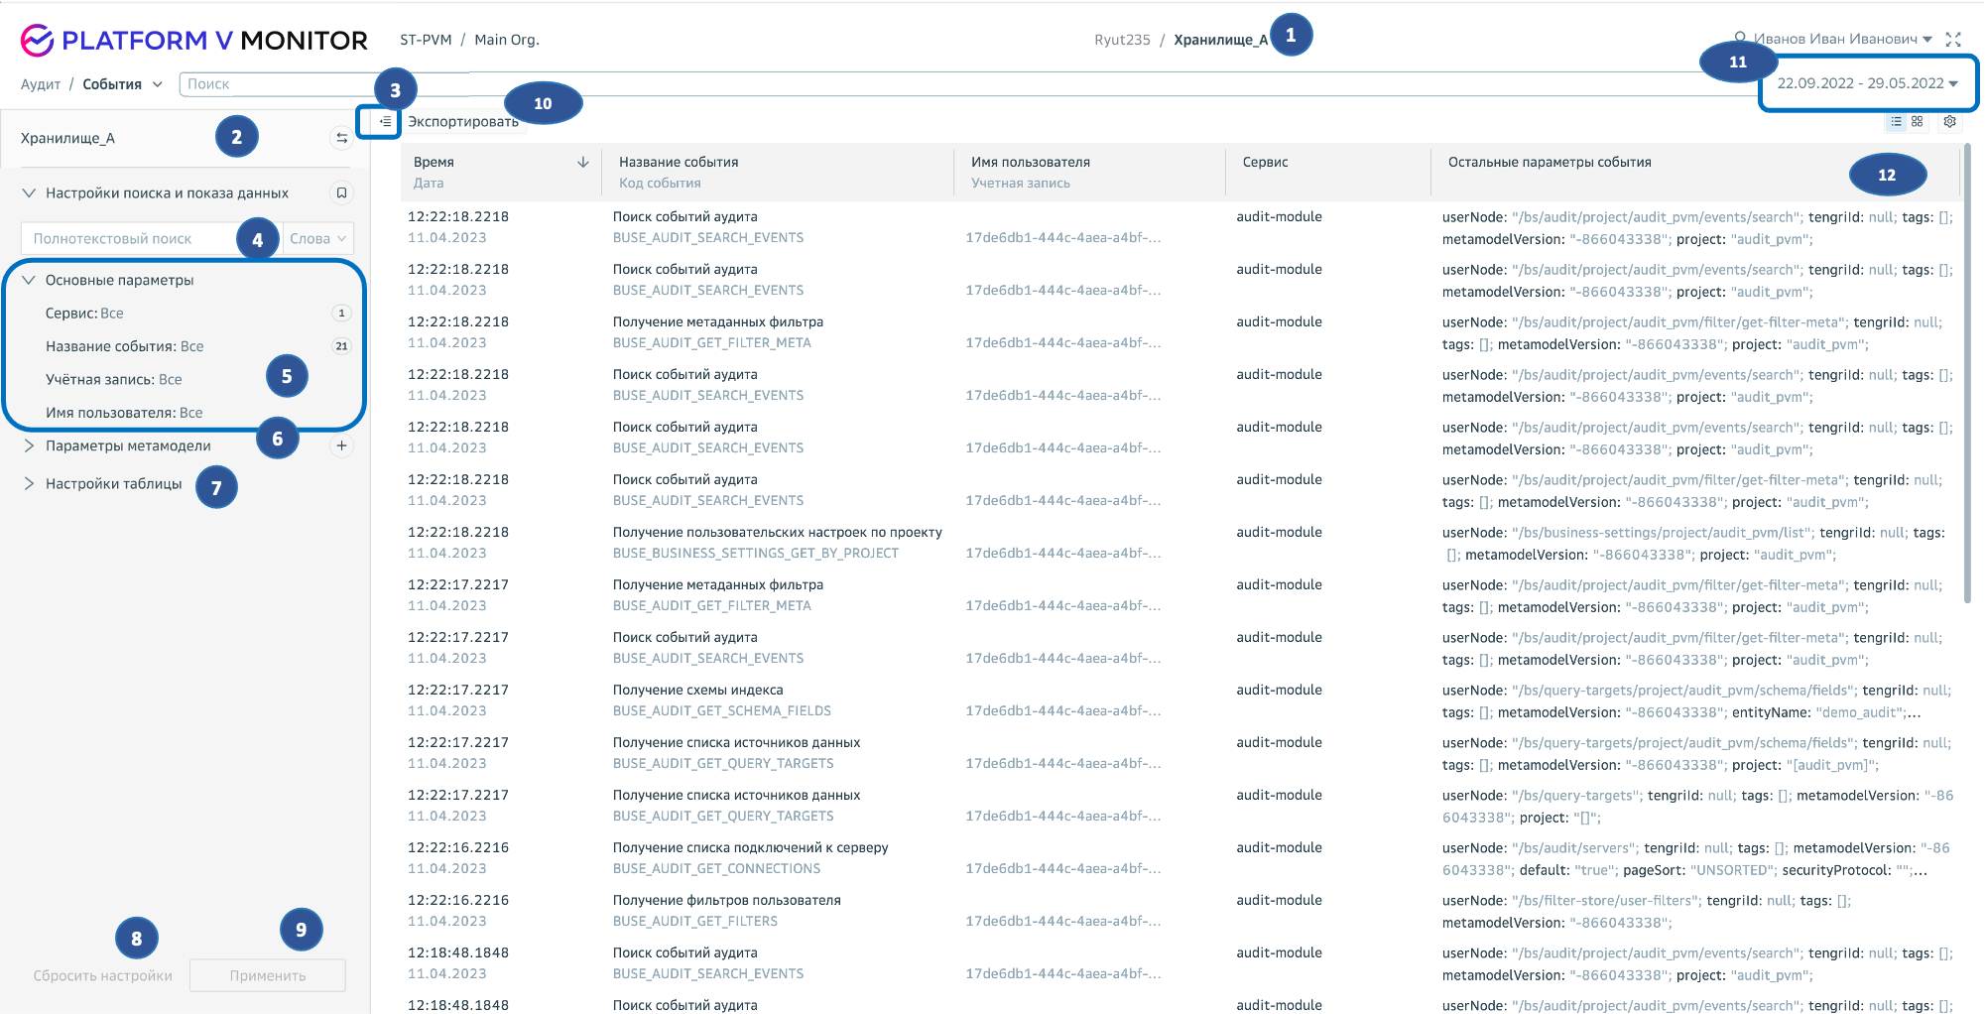Switch to grid card view mode
Screen dimensions: 1986x1014
(x=1918, y=122)
